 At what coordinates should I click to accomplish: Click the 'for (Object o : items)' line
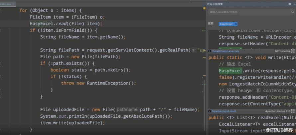pos(51,10)
